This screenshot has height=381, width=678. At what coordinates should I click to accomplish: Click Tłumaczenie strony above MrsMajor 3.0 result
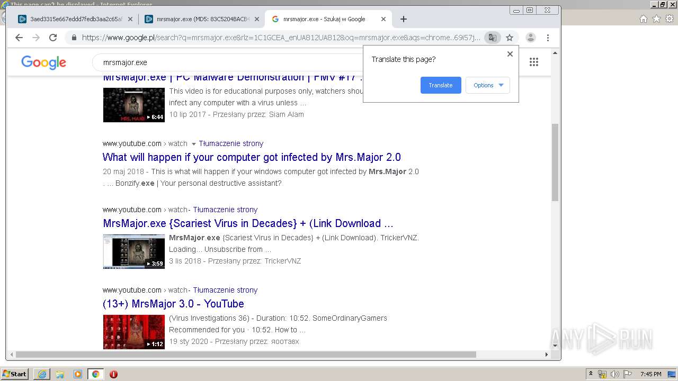225,290
